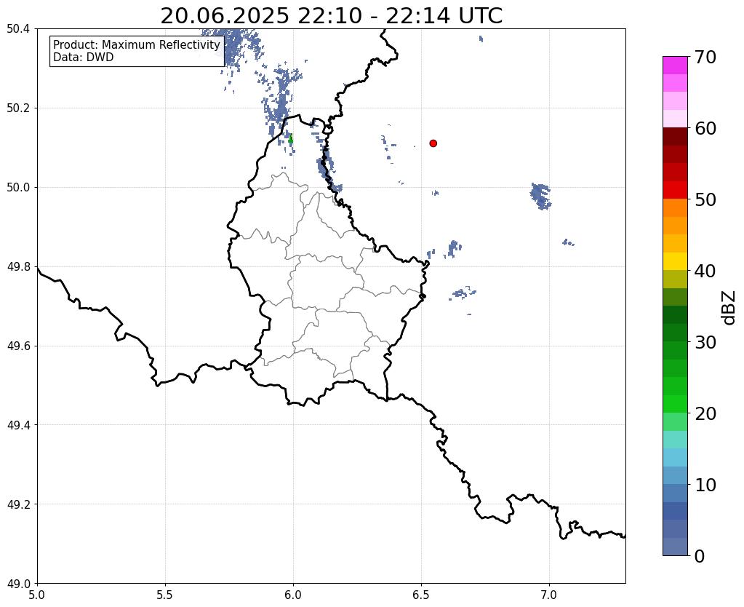The width and height of the screenshot is (744, 607).
Task: Click longitude axis label 6.0
Action: pos(293,595)
